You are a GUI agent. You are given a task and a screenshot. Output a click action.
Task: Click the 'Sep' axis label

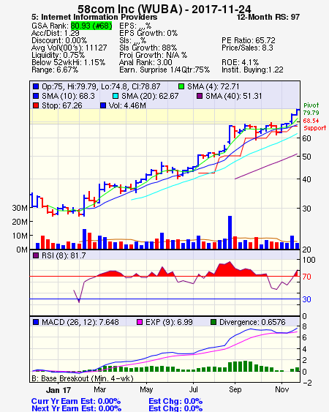[x=235, y=389]
